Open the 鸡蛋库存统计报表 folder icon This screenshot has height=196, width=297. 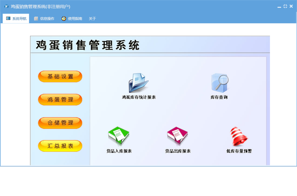point(138,83)
